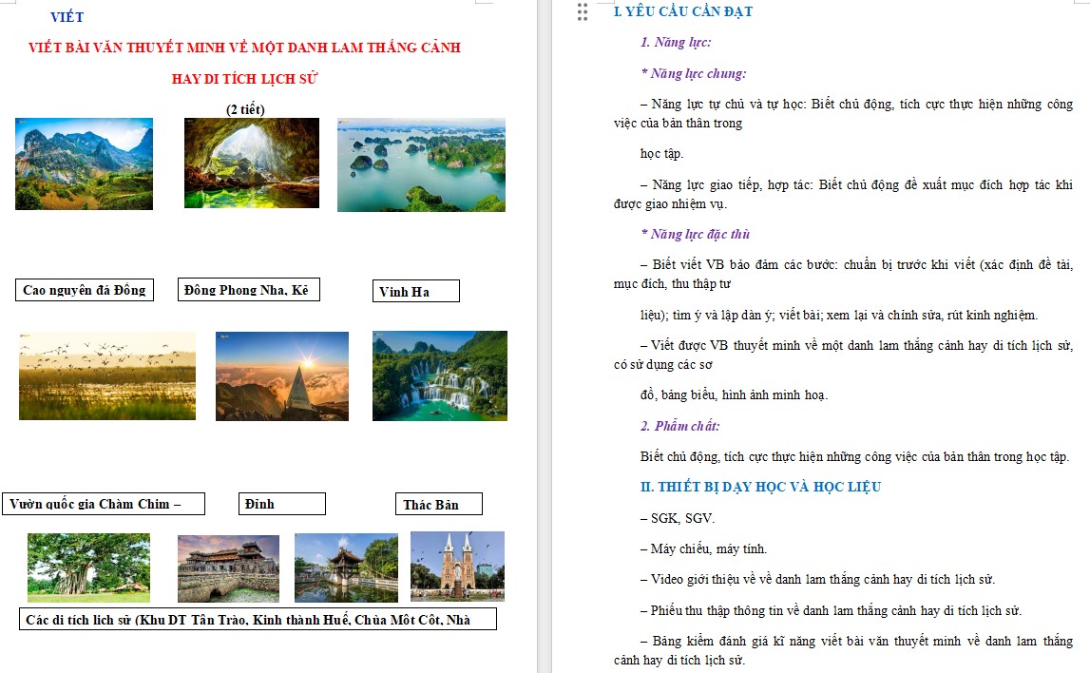This screenshot has width=1090, height=673.
Task: Select the Kinh thành Huế citadel photo
Action: (x=227, y=567)
